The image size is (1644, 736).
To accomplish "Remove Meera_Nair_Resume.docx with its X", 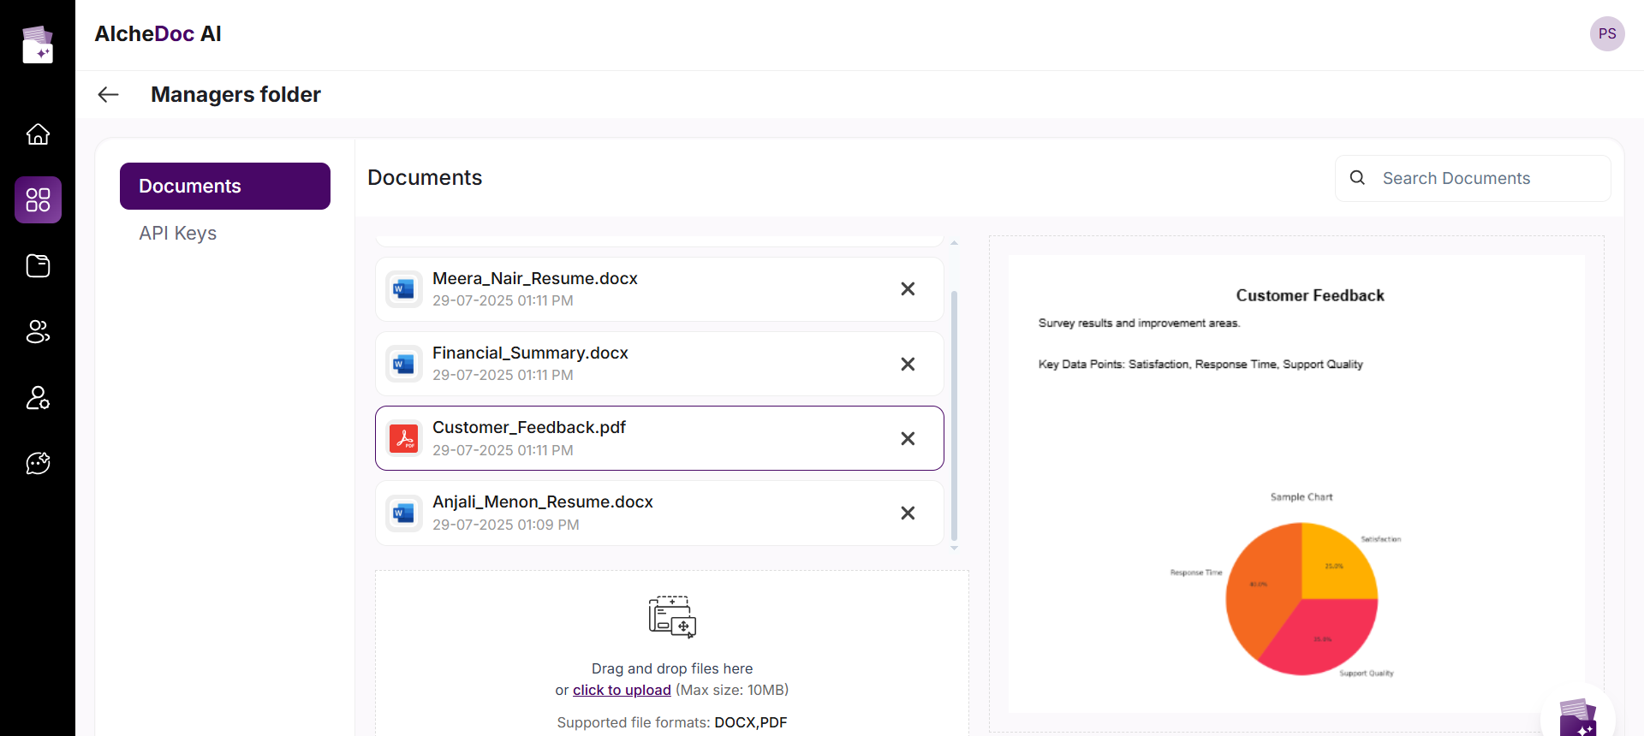I will pyautogui.click(x=908, y=289).
